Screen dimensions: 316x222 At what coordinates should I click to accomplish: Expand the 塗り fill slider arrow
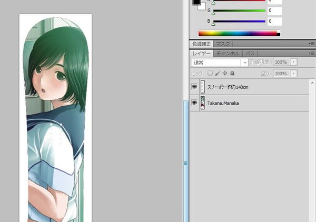[294, 74]
